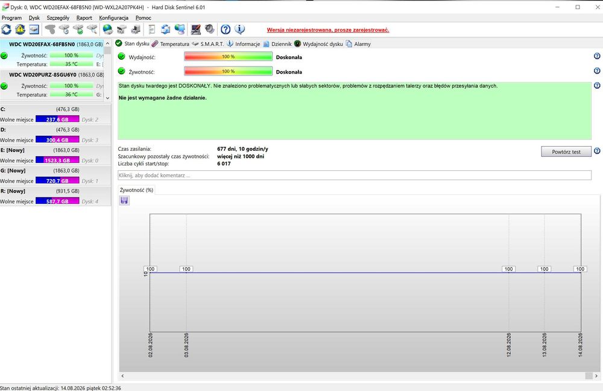Open the Program menu
603x391 pixels.
[11, 17]
